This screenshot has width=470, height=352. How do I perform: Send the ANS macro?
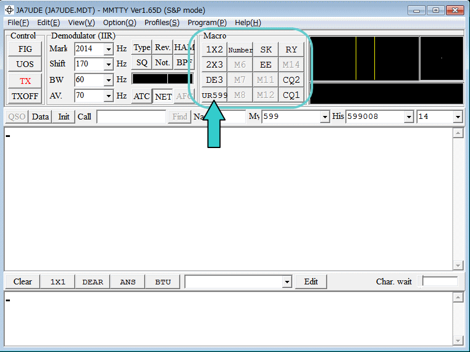[128, 281]
